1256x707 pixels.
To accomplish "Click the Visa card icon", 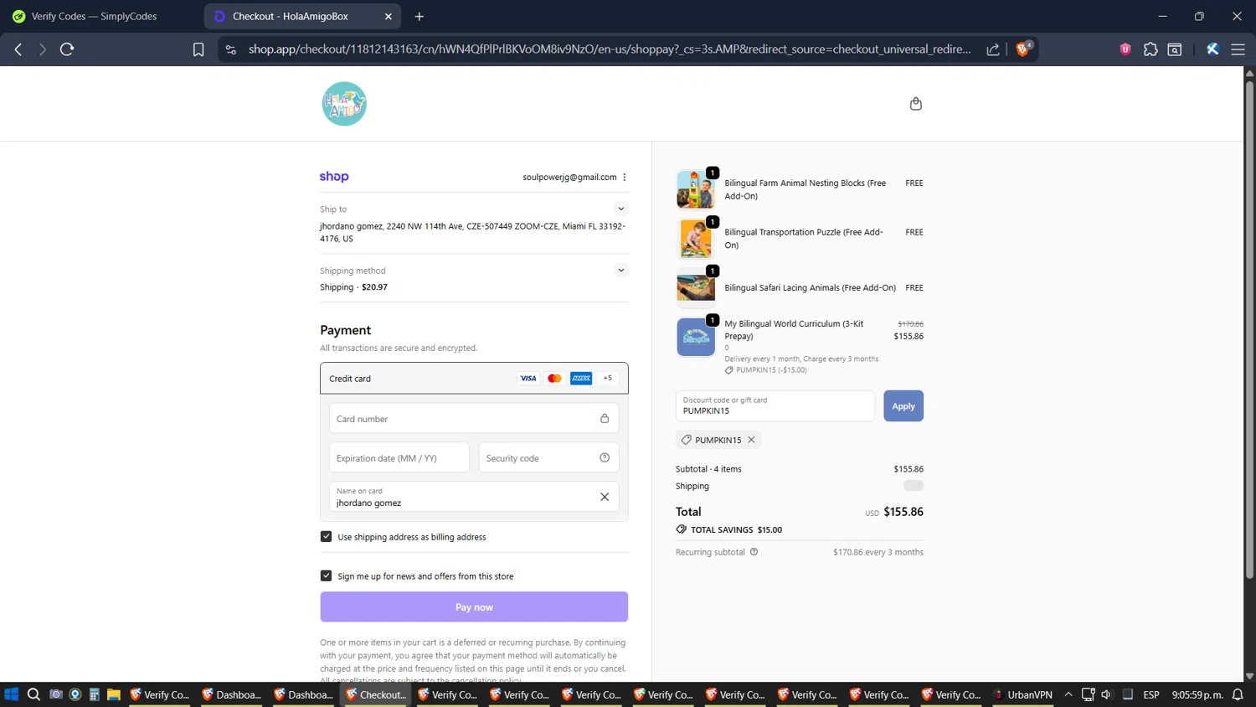I will click(x=528, y=379).
